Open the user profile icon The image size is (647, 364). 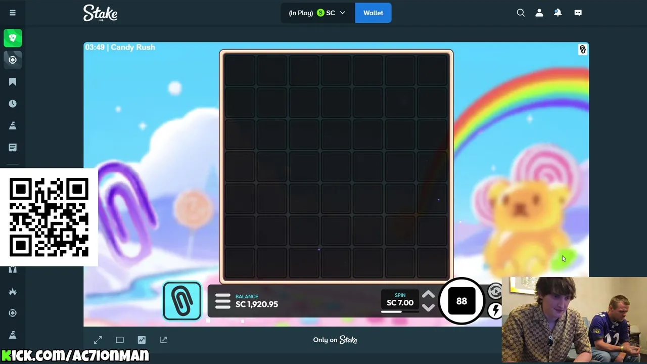click(x=539, y=13)
